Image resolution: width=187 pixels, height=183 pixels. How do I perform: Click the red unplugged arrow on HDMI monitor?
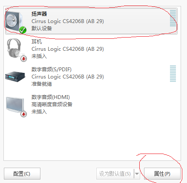tap(23, 114)
